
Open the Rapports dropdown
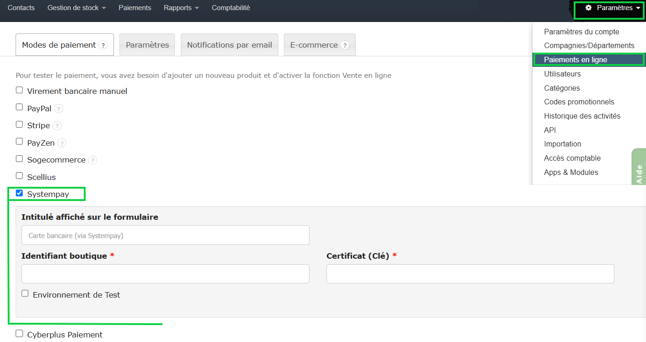[181, 7]
